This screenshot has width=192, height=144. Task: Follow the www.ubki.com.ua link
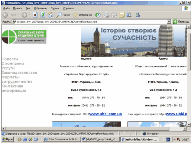coord(105,114)
